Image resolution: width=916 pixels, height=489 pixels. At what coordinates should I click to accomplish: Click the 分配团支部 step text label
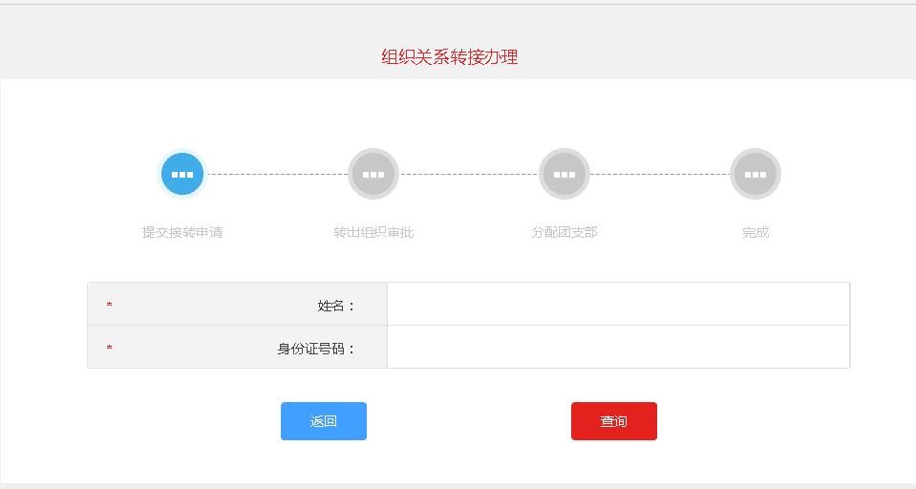(x=565, y=232)
